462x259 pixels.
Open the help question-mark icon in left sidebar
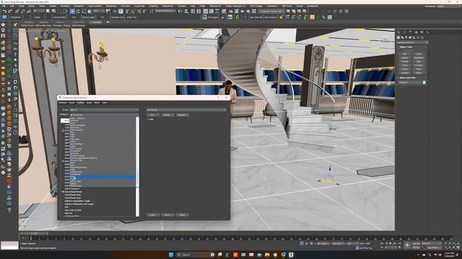click(x=9, y=210)
